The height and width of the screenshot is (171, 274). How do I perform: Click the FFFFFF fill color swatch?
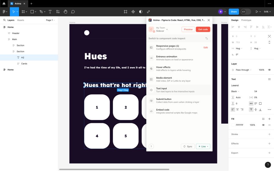point(233,125)
